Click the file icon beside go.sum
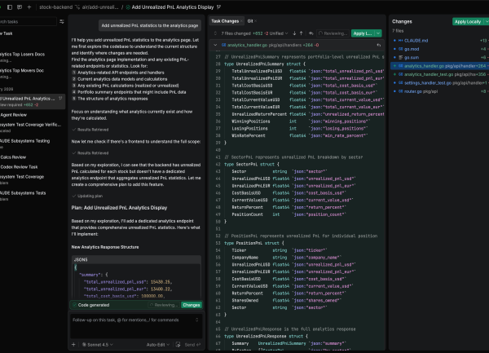Viewport: 489px width, 353px height. coord(400,57)
